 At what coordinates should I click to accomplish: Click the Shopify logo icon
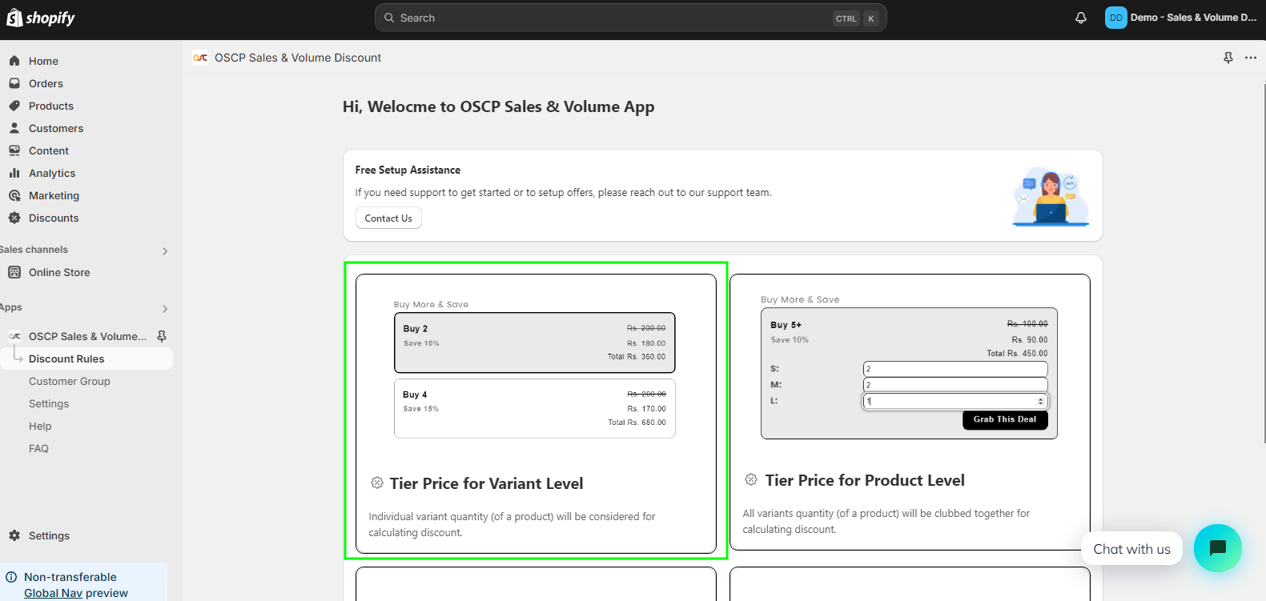[15, 18]
